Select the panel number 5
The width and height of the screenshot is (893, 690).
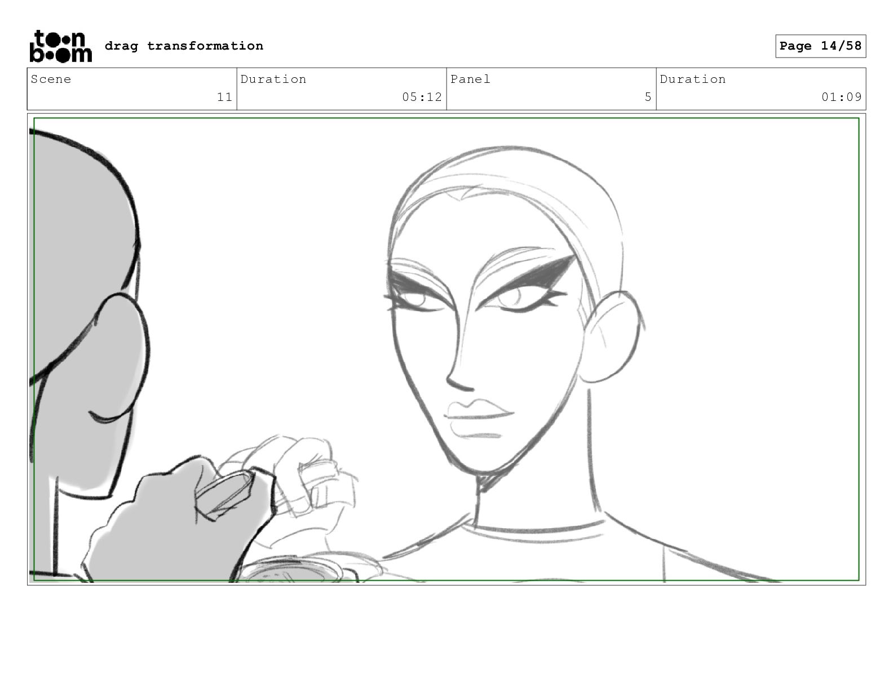click(648, 97)
